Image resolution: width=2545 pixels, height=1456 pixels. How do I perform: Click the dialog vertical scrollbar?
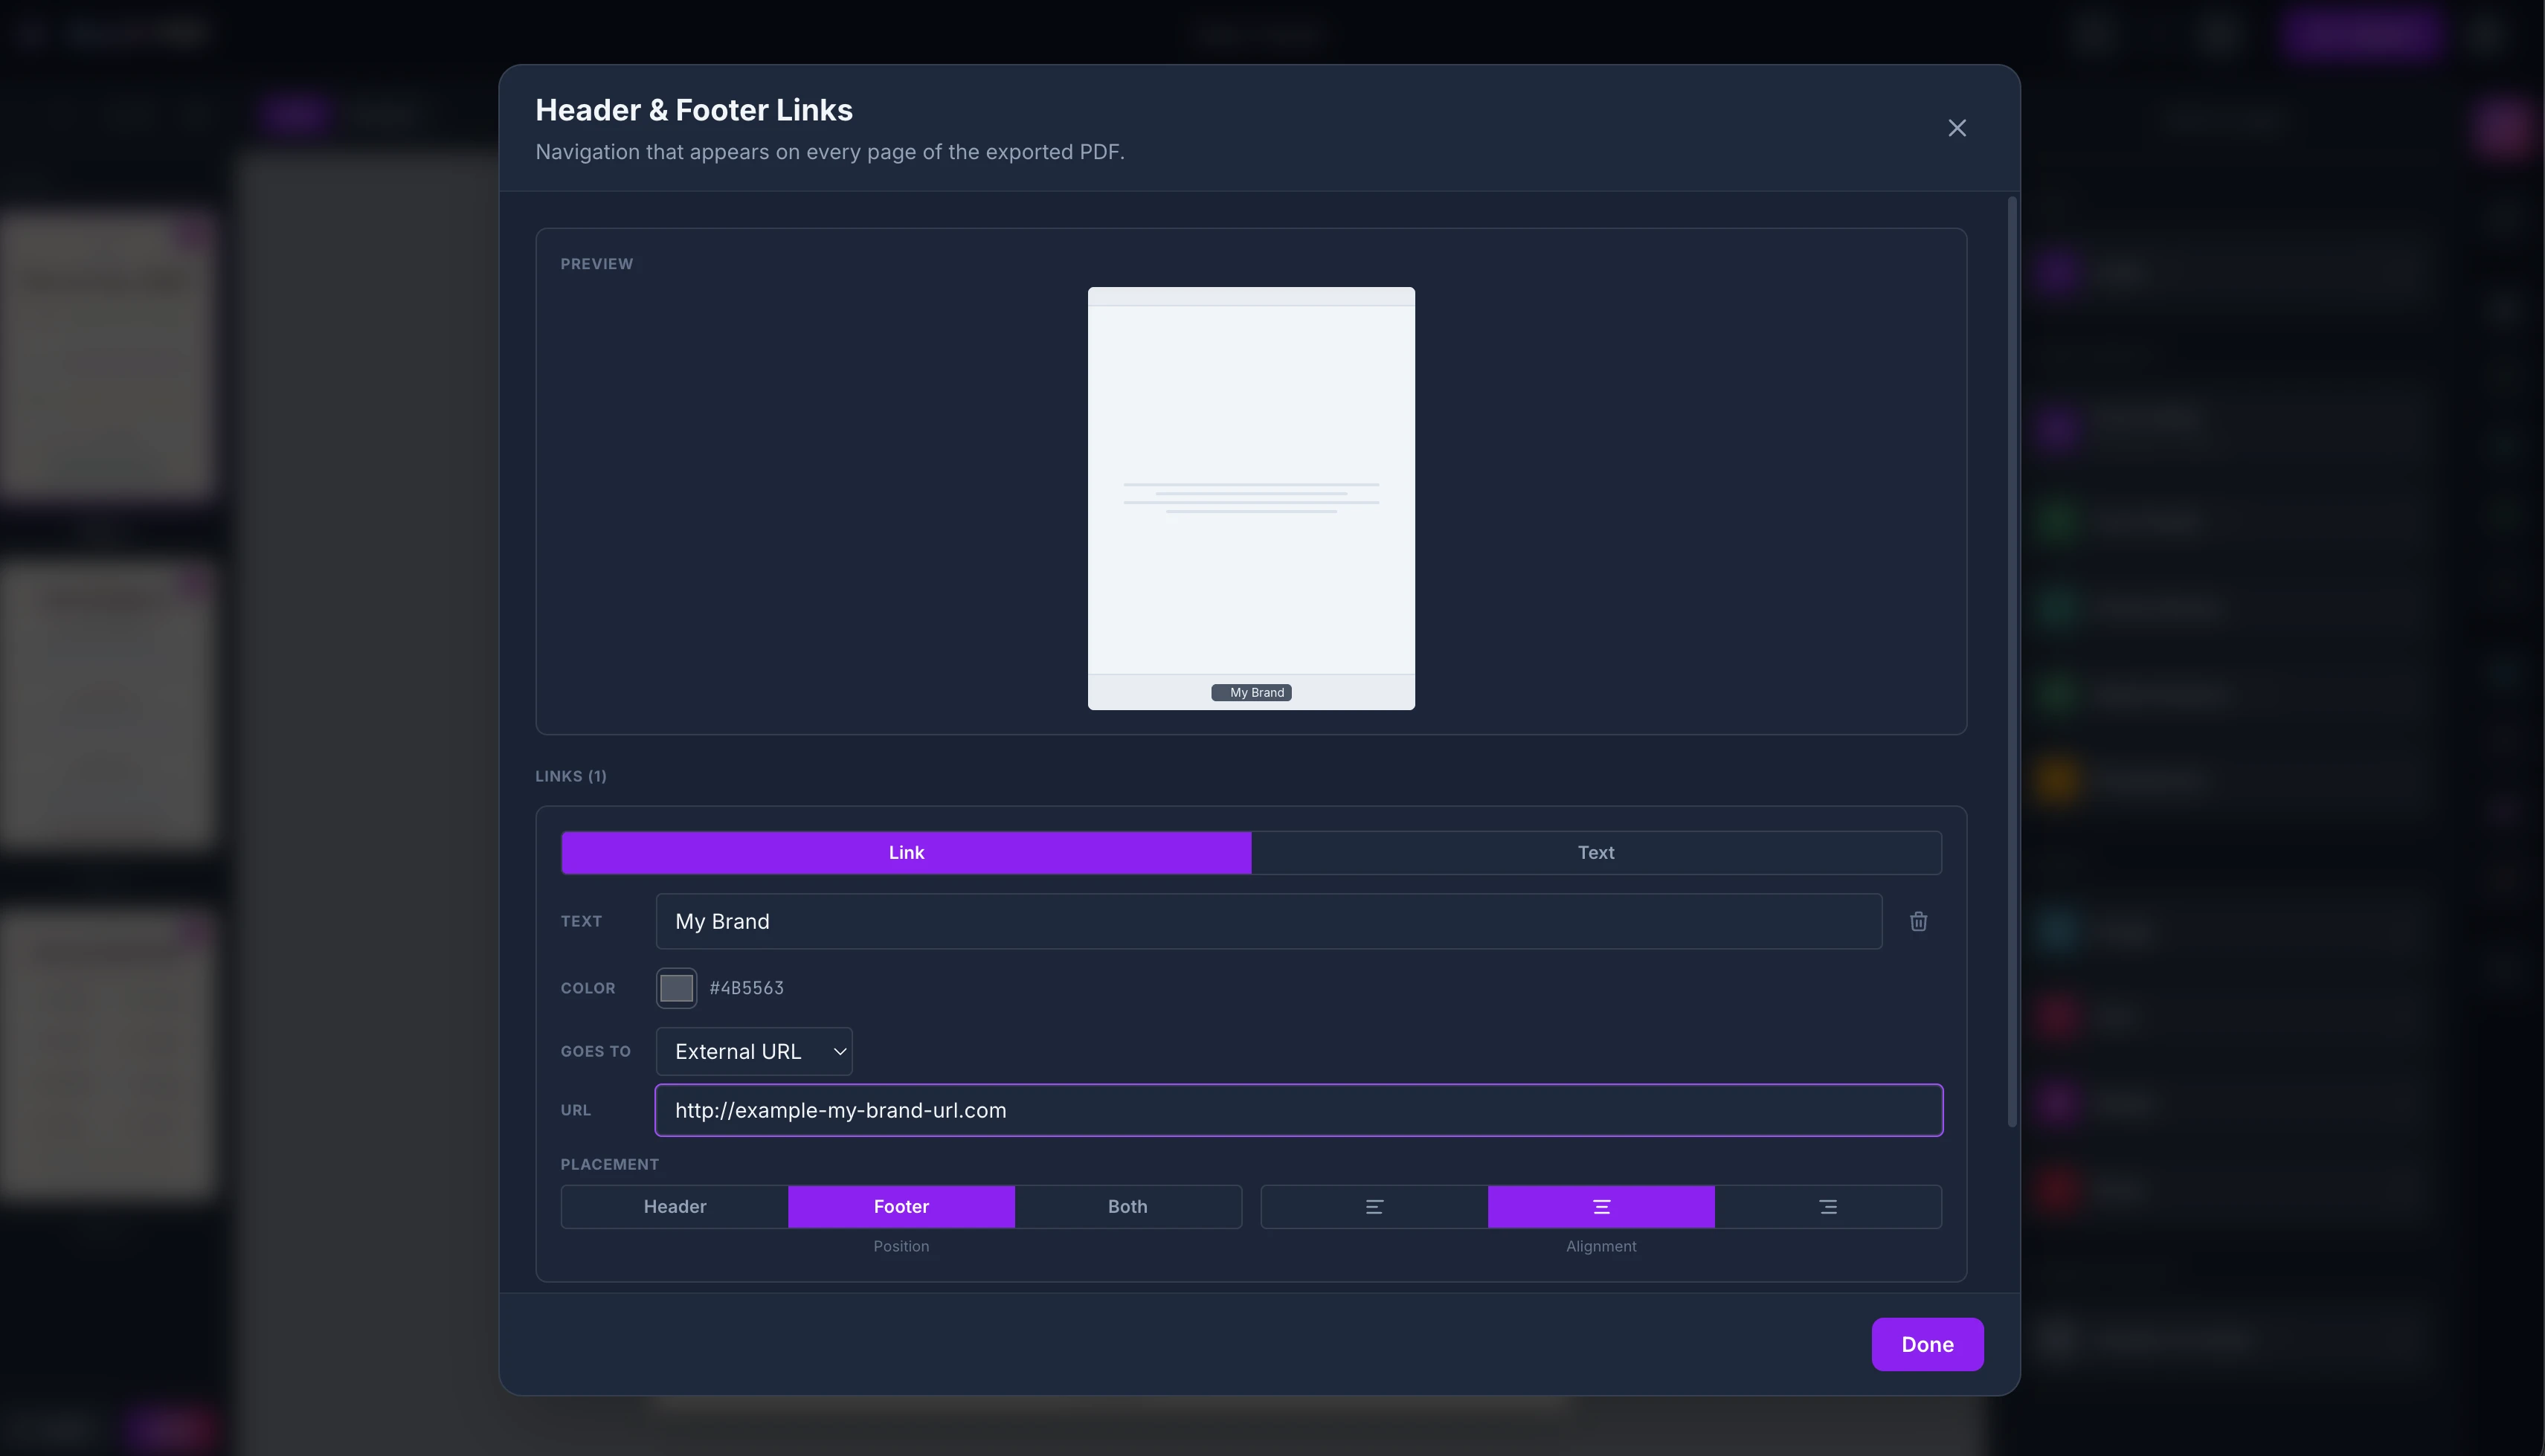tap(2012, 660)
